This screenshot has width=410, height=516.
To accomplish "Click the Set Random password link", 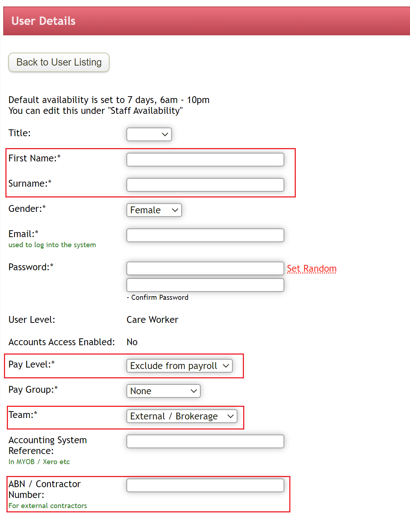I will pyautogui.click(x=311, y=268).
